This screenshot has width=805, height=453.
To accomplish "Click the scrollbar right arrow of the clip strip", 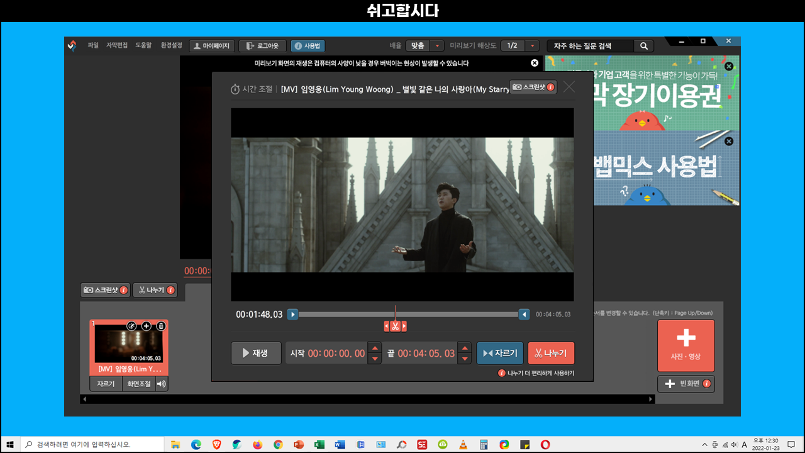I will 651,399.
